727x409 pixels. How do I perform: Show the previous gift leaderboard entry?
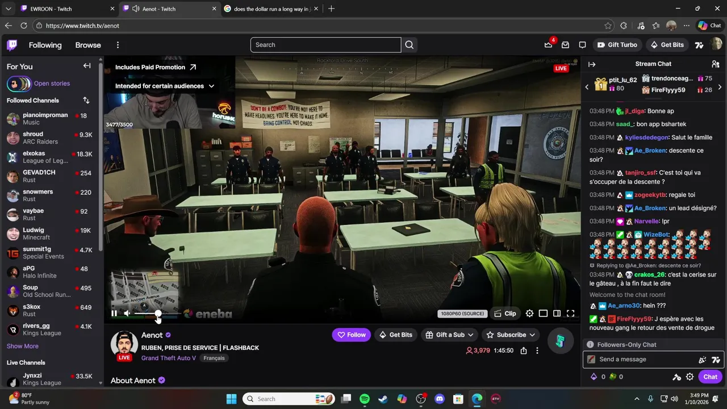[587, 87]
